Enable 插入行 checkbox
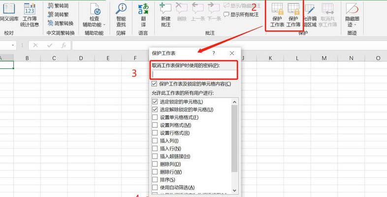This screenshot has width=387, height=197. [x=155, y=149]
